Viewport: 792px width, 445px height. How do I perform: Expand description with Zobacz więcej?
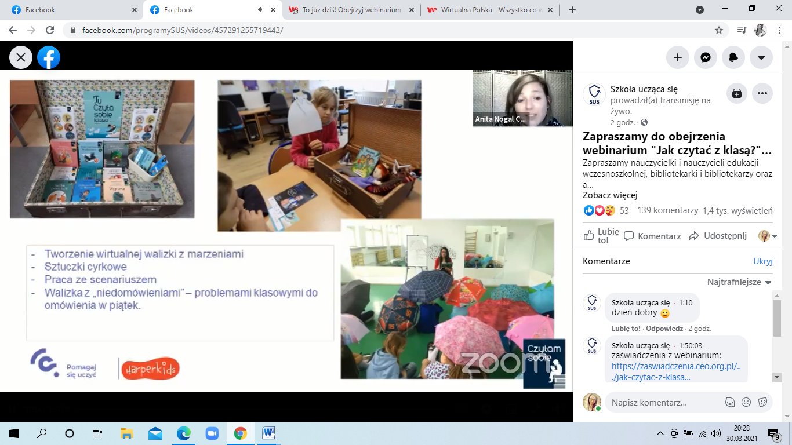609,195
